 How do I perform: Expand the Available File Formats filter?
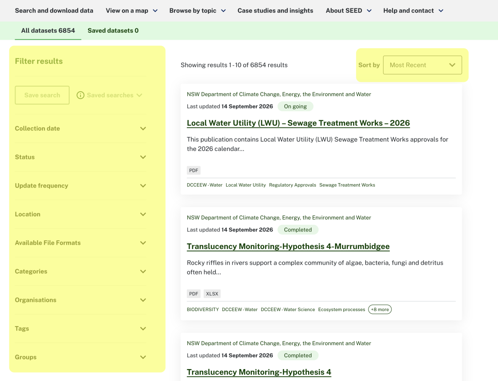(x=80, y=243)
